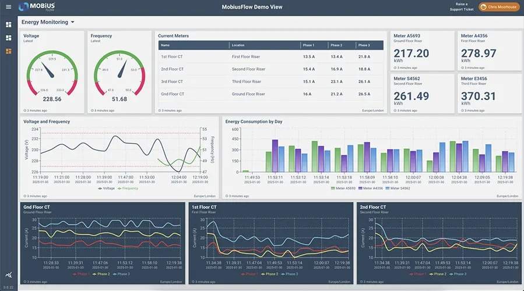
Task: Open the hamburger navigation menu
Action: tap(8, 7)
